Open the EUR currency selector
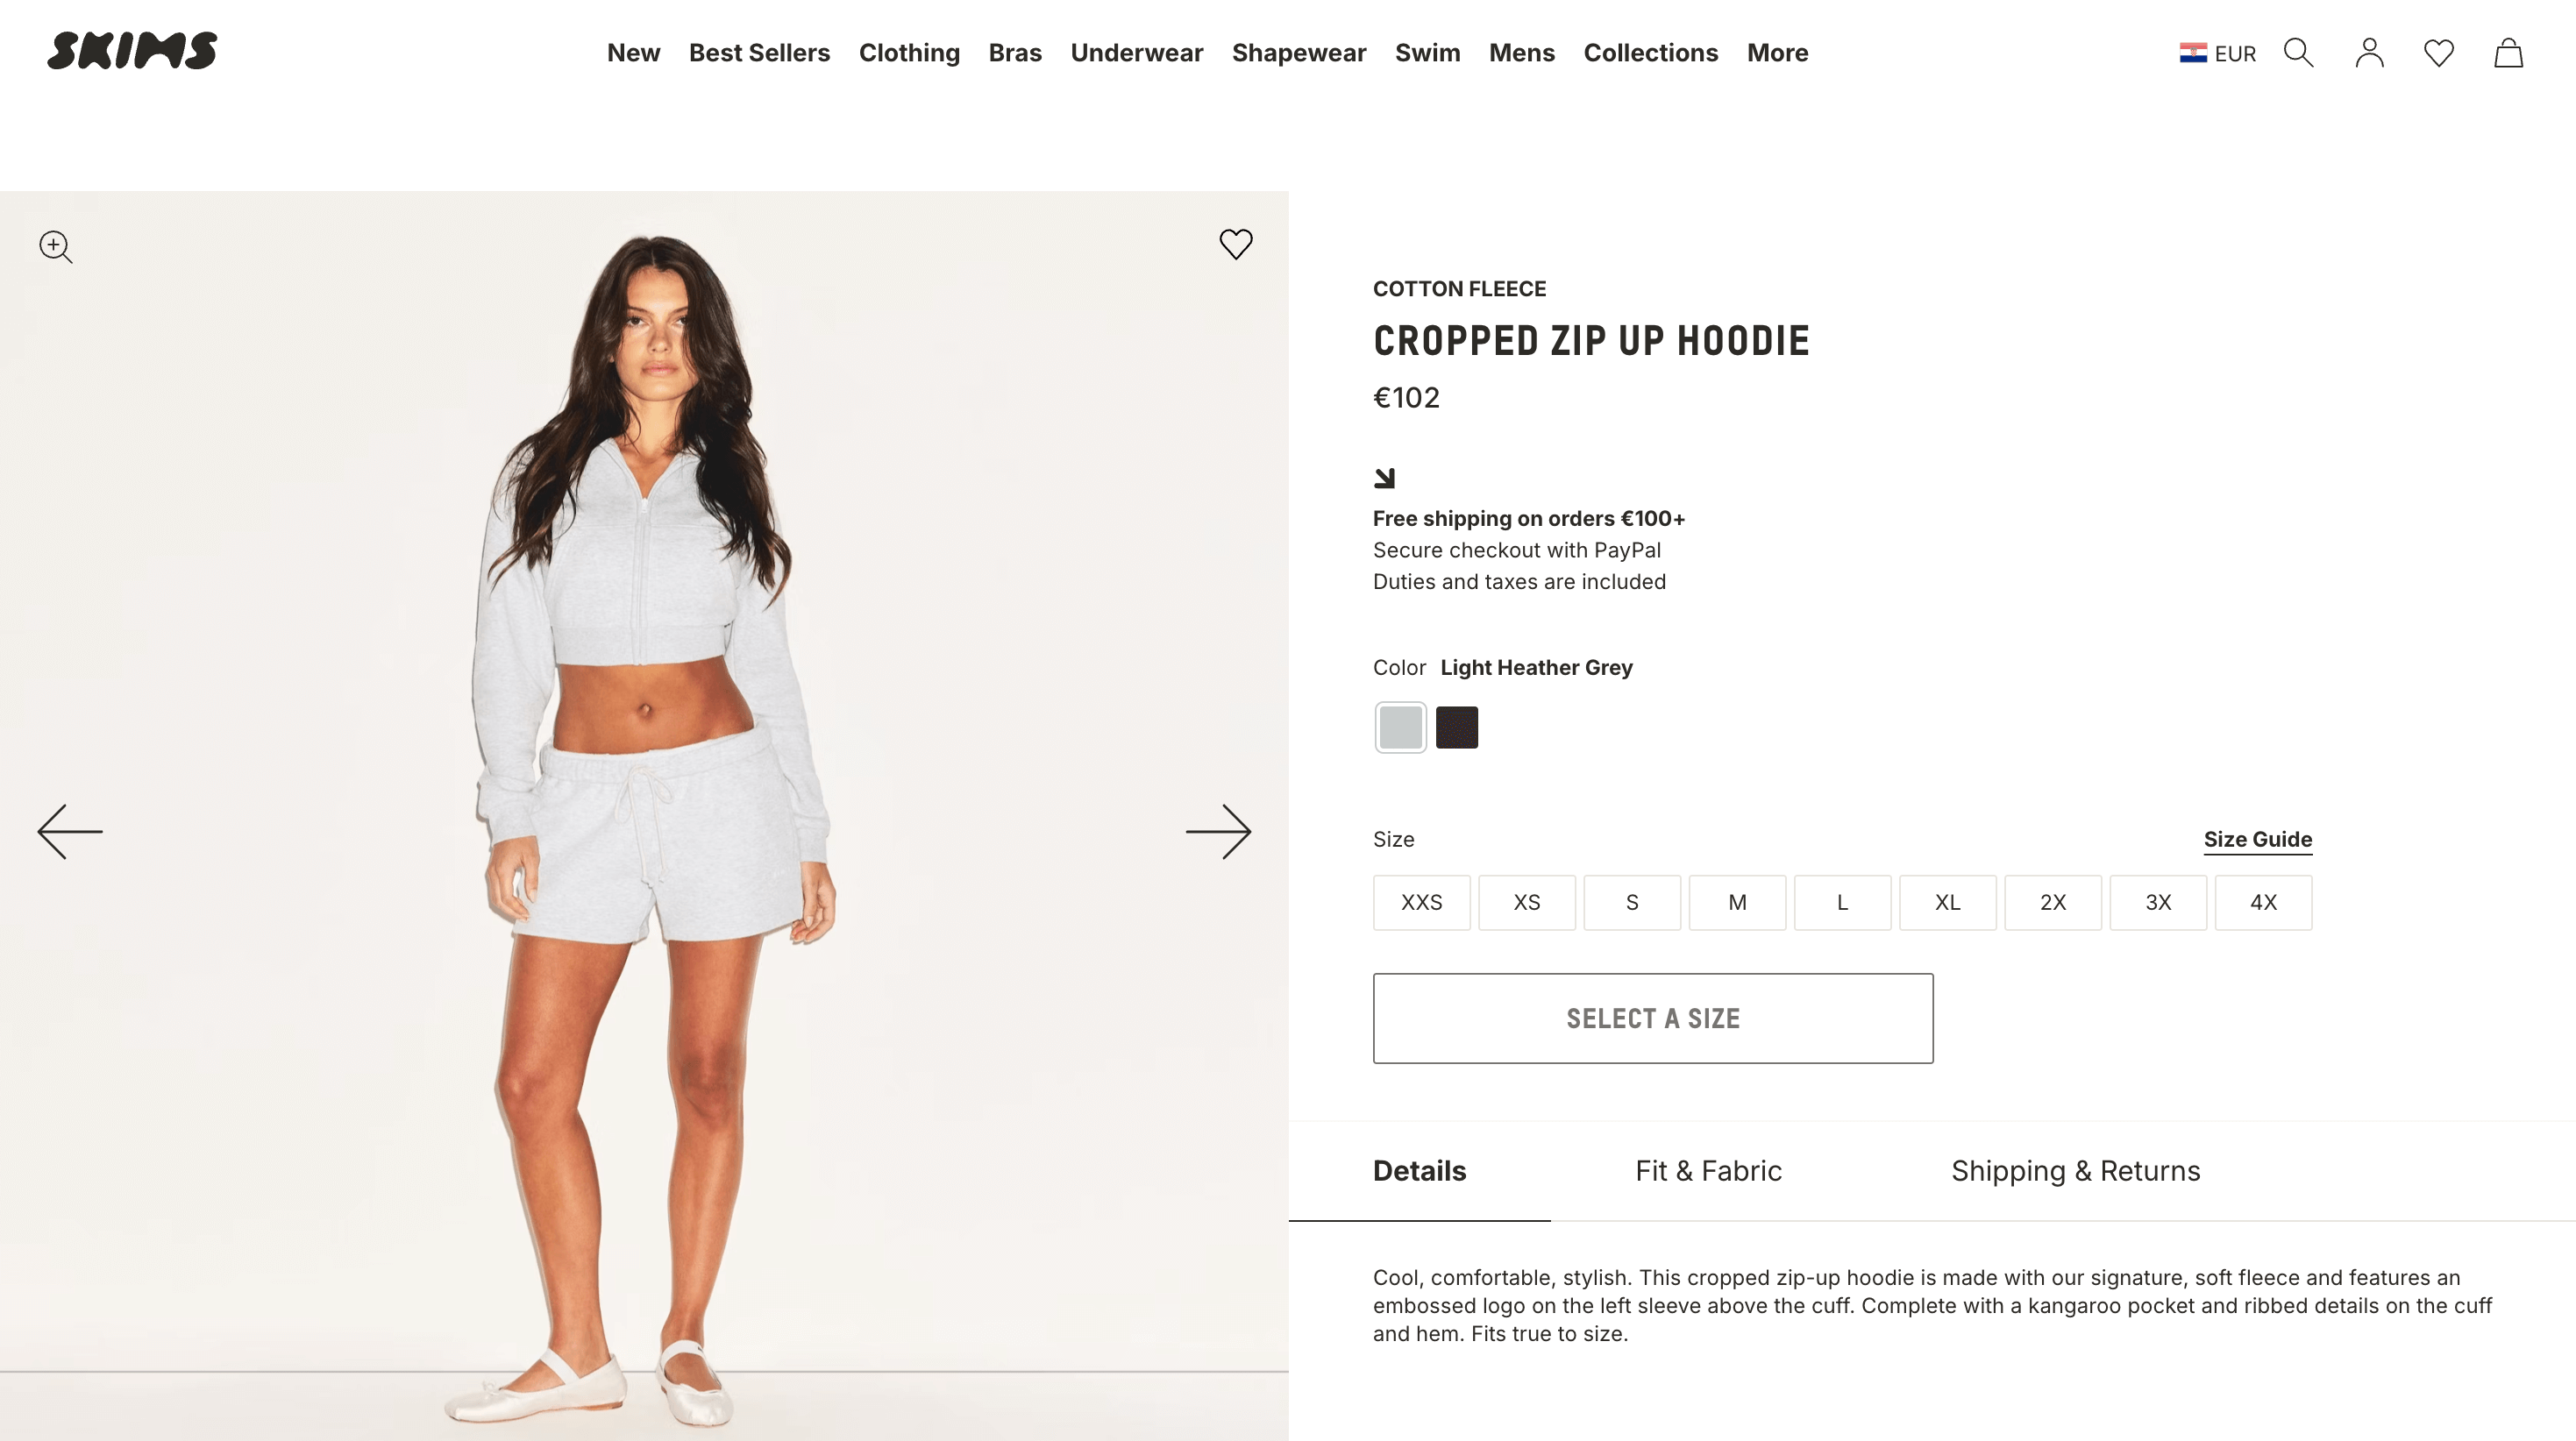This screenshot has height=1441, width=2576. (x=2217, y=53)
